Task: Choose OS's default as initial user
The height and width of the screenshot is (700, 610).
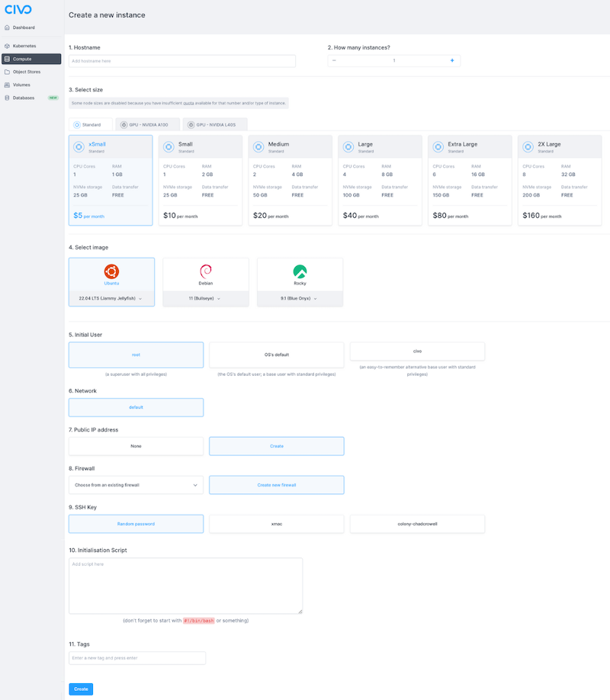Action: 276,355
